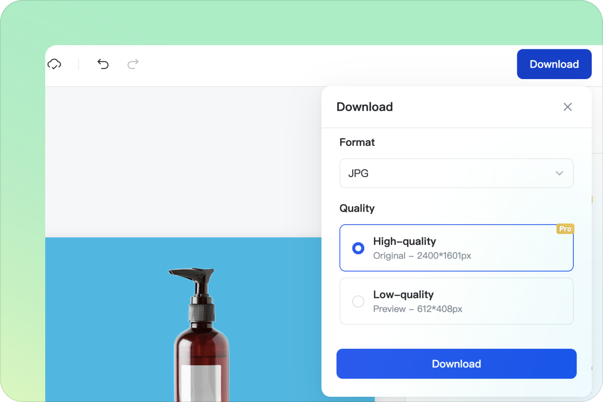Click the Format label
The image size is (603, 402).
357,142
